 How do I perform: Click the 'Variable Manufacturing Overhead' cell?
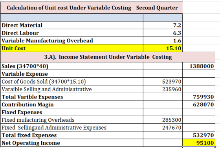pyautogui.click(x=72, y=41)
